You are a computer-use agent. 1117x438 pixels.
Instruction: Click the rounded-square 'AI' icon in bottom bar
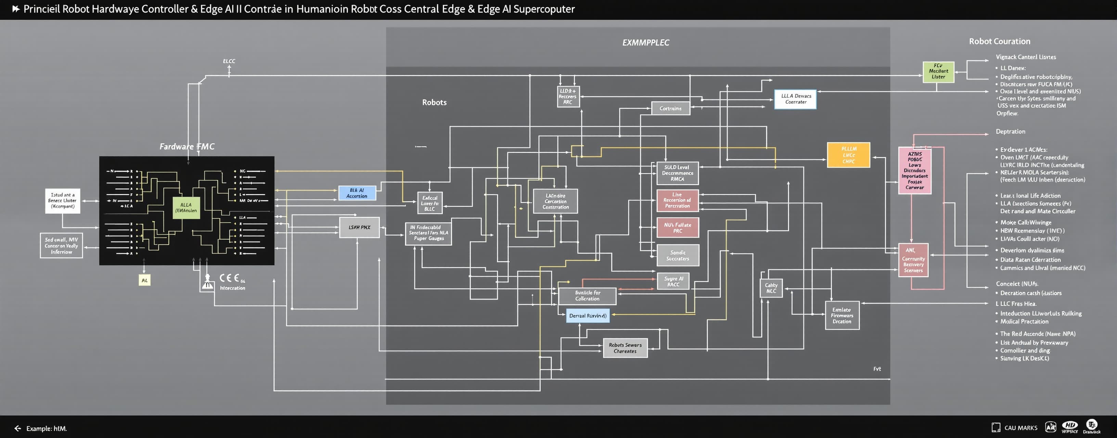(1051, 427)
